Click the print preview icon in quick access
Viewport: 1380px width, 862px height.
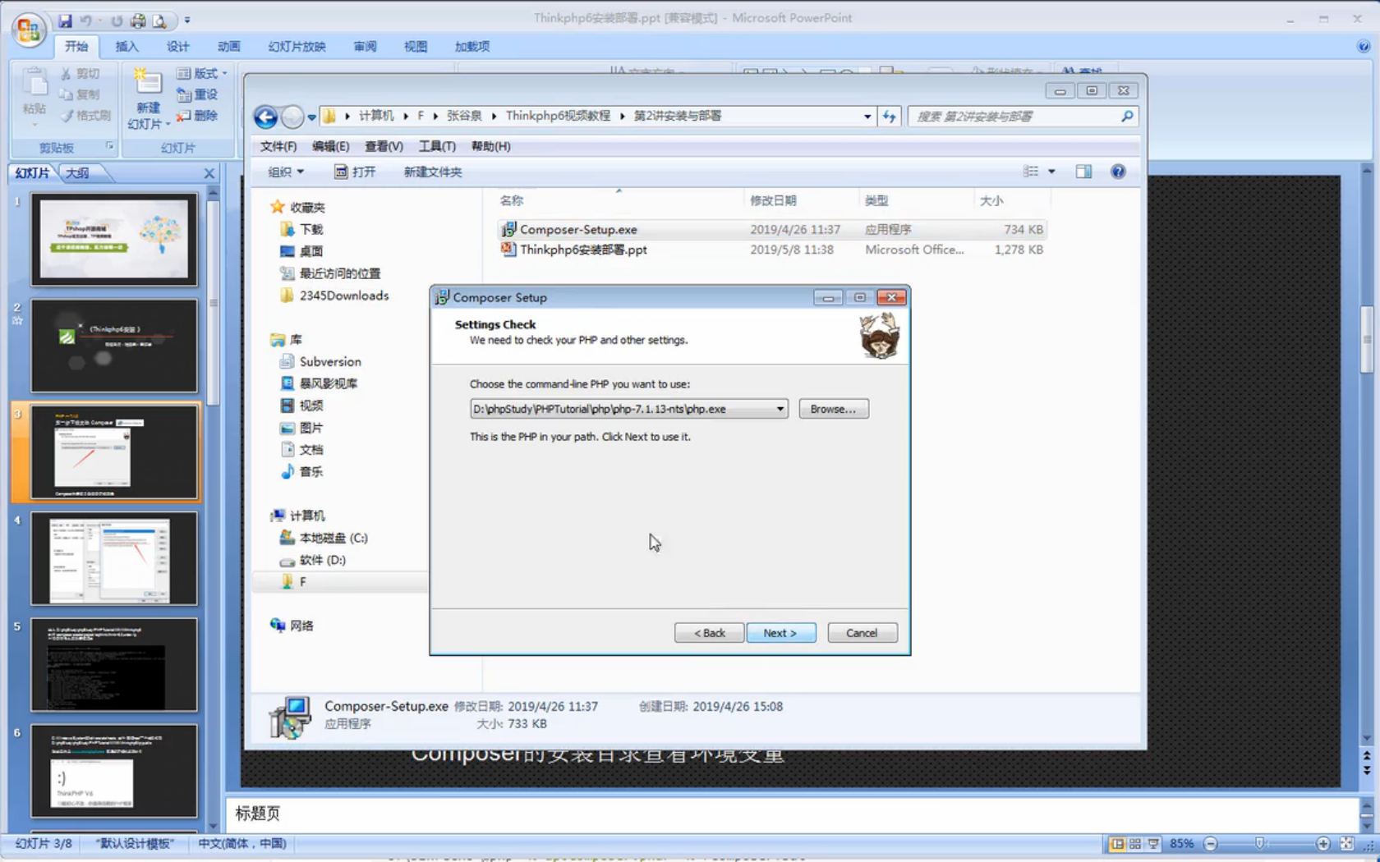pos(159,21)
